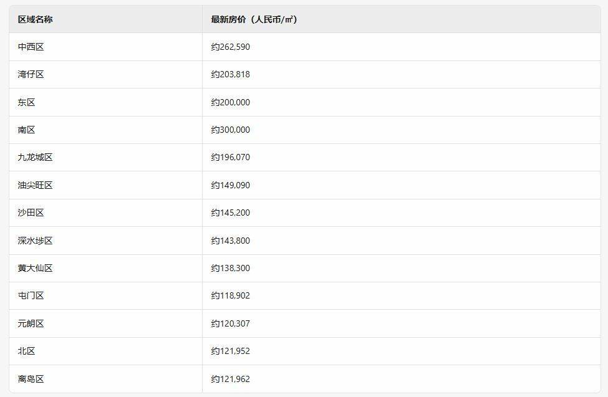
Task: Click the 沙田区 district name
Action: (31, 213)
